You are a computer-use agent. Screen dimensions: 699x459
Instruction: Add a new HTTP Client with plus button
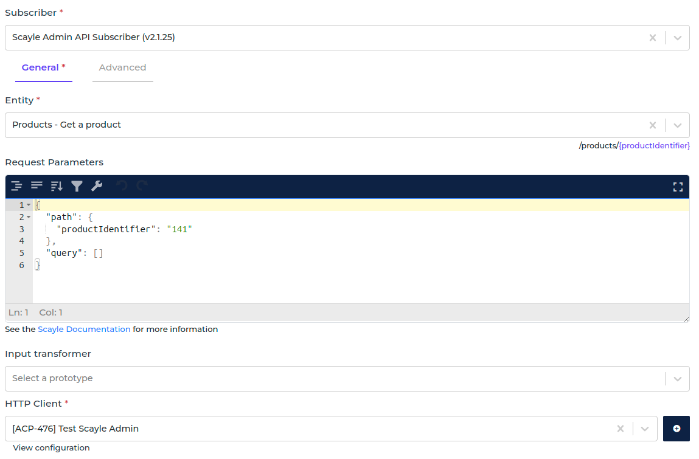click(676, 429)
